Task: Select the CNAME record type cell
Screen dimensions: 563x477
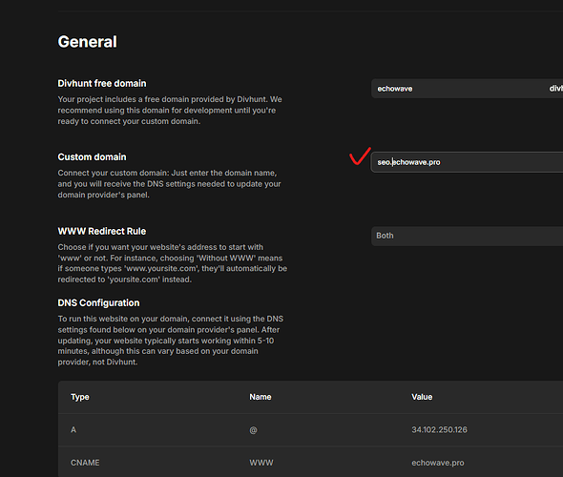Action: point(85,463)
